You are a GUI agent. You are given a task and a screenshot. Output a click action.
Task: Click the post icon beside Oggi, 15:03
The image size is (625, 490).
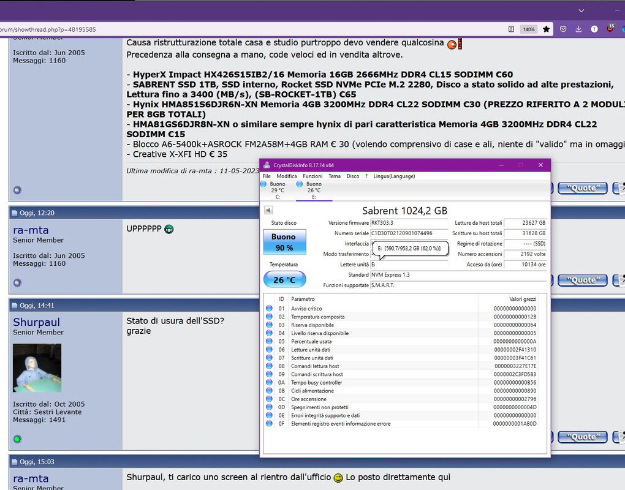point(15,462)
